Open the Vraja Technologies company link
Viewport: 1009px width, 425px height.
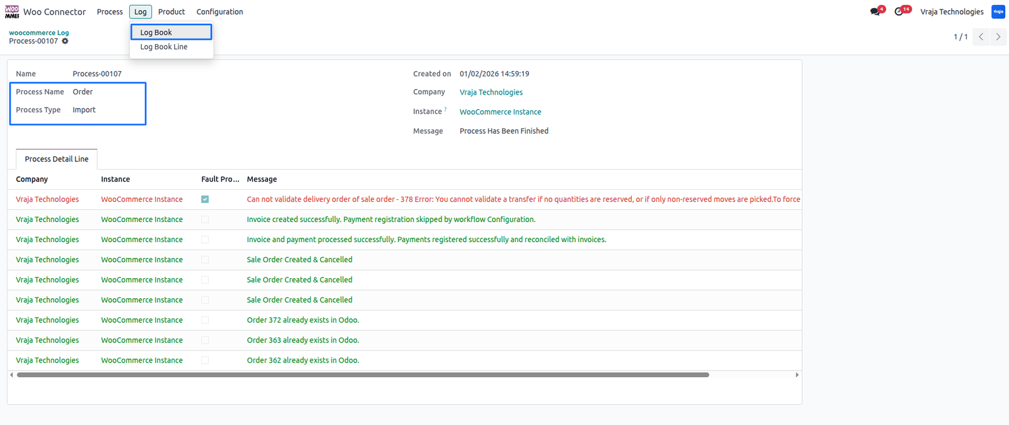491,92
